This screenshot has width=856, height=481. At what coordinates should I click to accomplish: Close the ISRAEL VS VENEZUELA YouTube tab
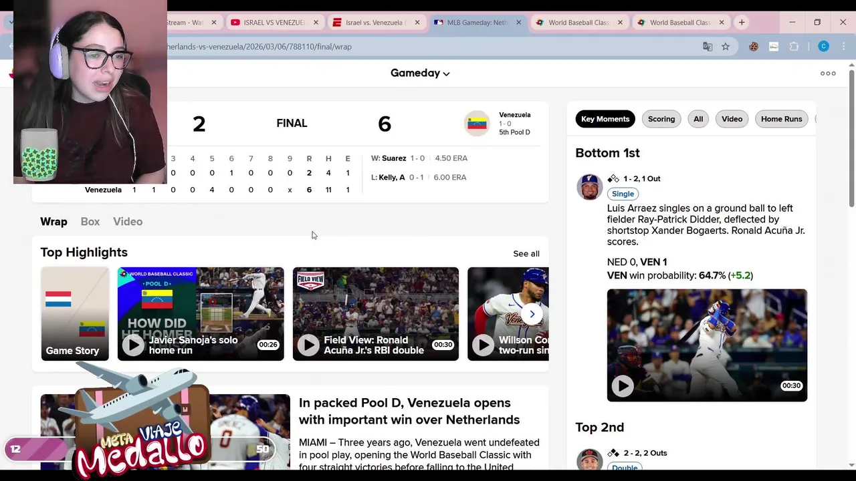[x=316, y=23]
